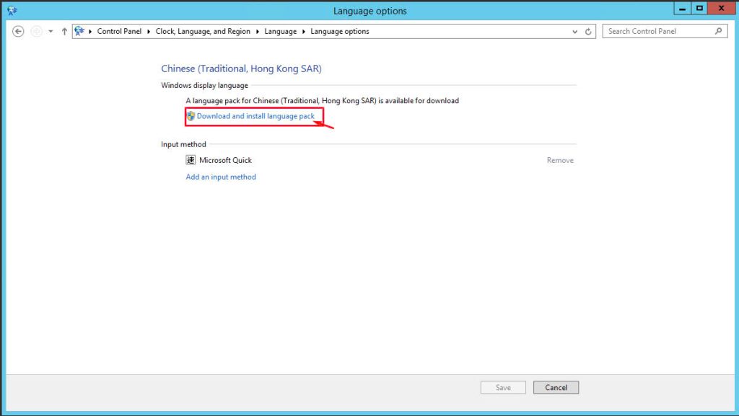Click the window icon in title bar
Viewport: 739px width, 416px height.
point(12,10)
